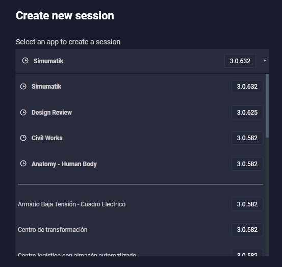Choose Centro de transformación option
The width and height of the screenshot is (282, 267).
pos(140,230)
